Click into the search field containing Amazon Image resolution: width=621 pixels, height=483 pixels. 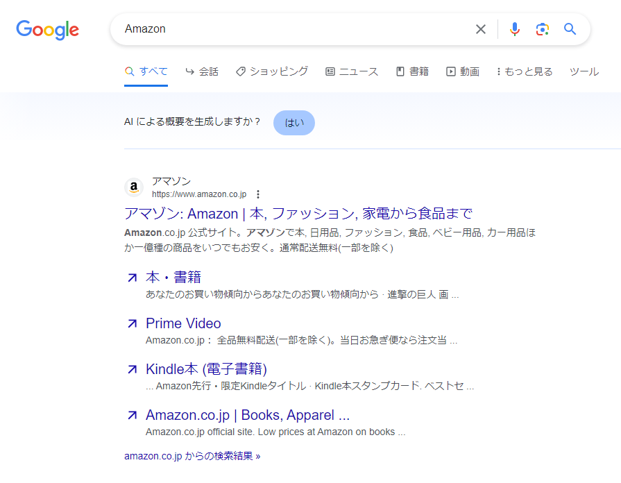click(x=291, y=29)
